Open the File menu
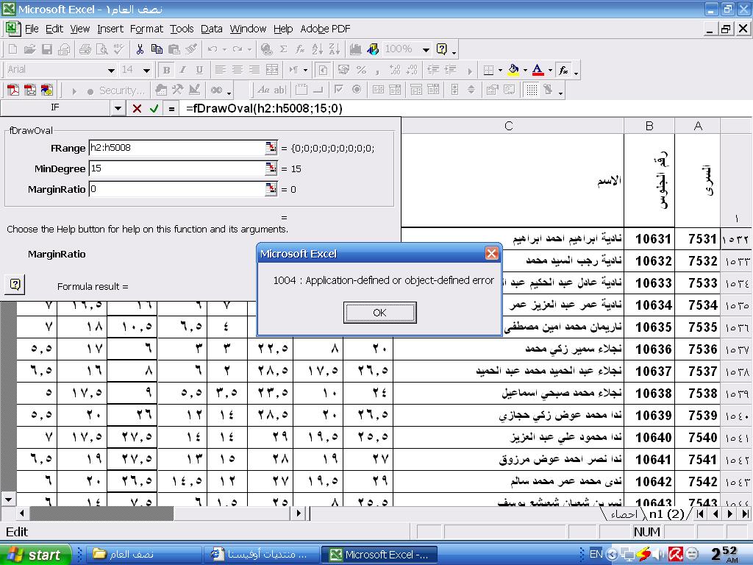The image size is (753, 565). (32, 29)
